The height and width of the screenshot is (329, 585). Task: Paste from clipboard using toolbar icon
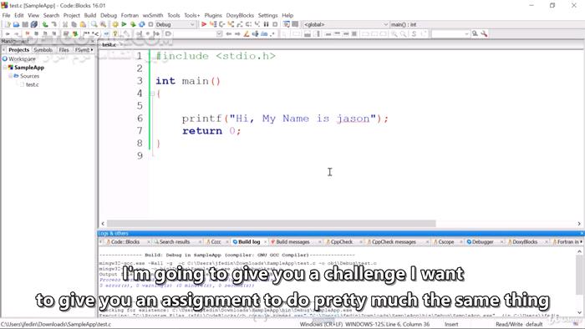pos(83,24)
